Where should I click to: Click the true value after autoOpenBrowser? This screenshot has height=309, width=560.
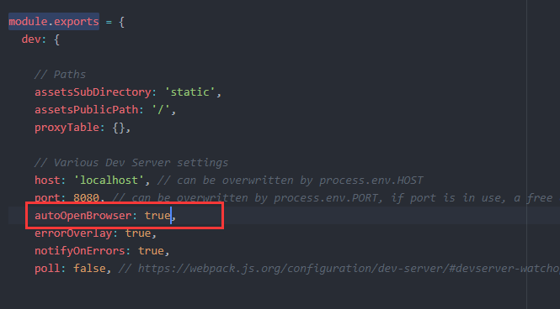click(x=157, y=216)
